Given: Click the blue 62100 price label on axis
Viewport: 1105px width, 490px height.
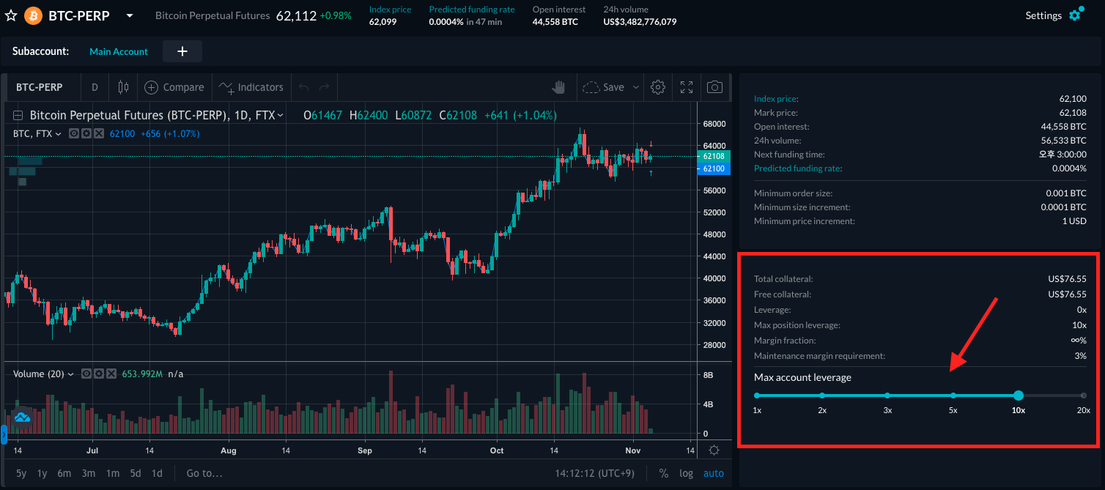Looking at the screenshot, I should 714,168.
